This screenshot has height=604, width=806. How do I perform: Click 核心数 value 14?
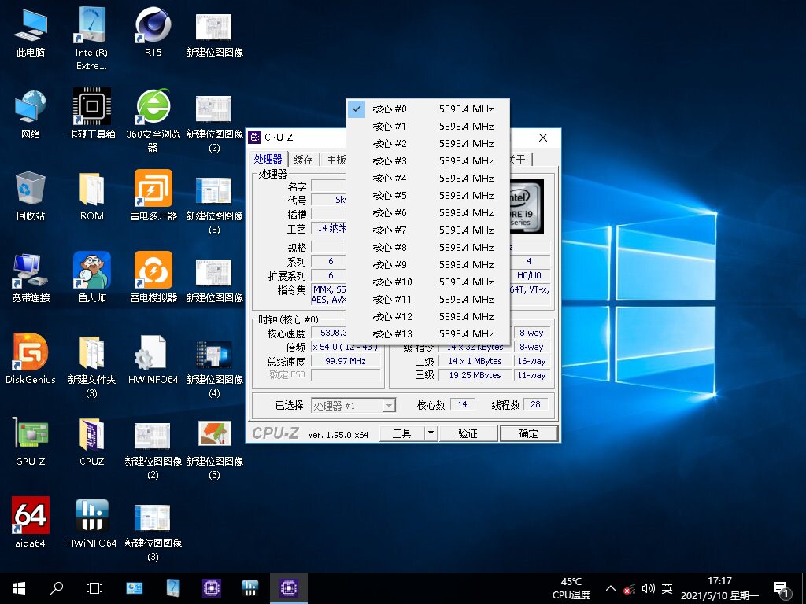462,405
